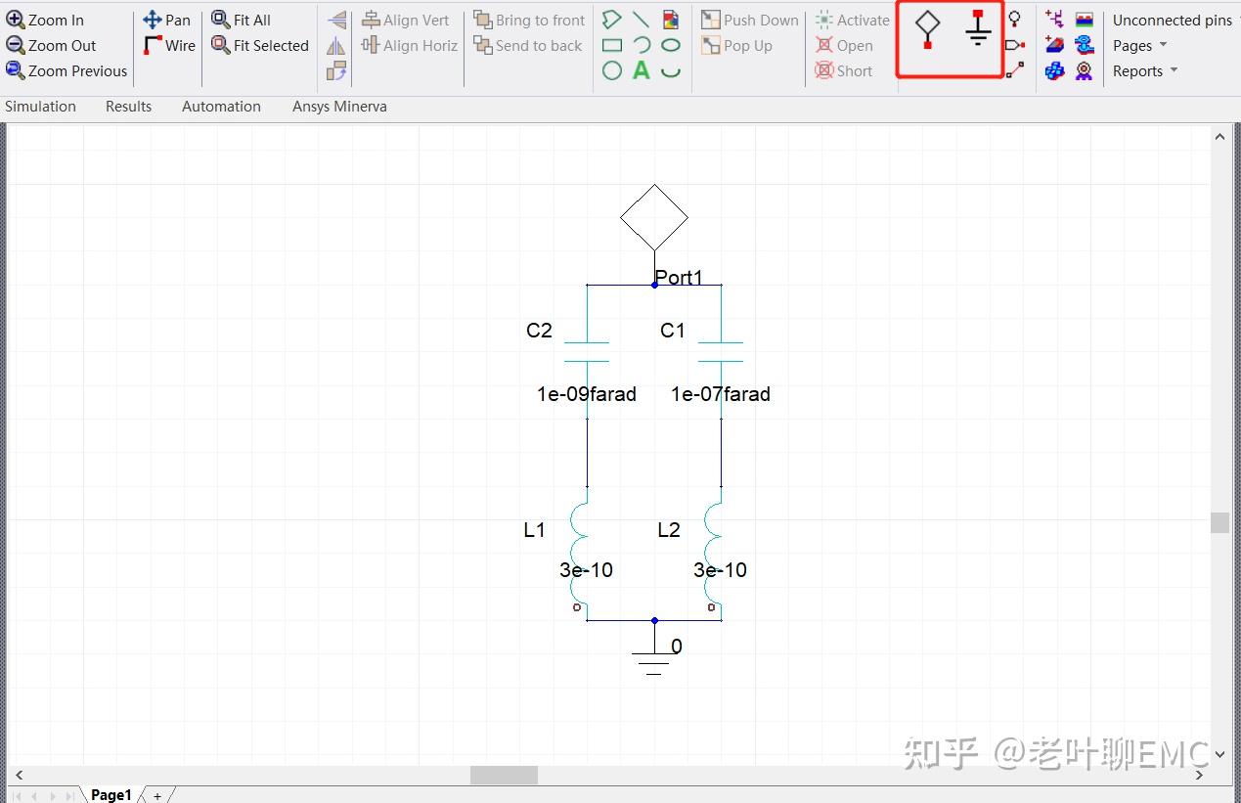Open the Unconnected pins dropdown
The width and height of the screenshot is (1241, 803).
point(1175,20)
